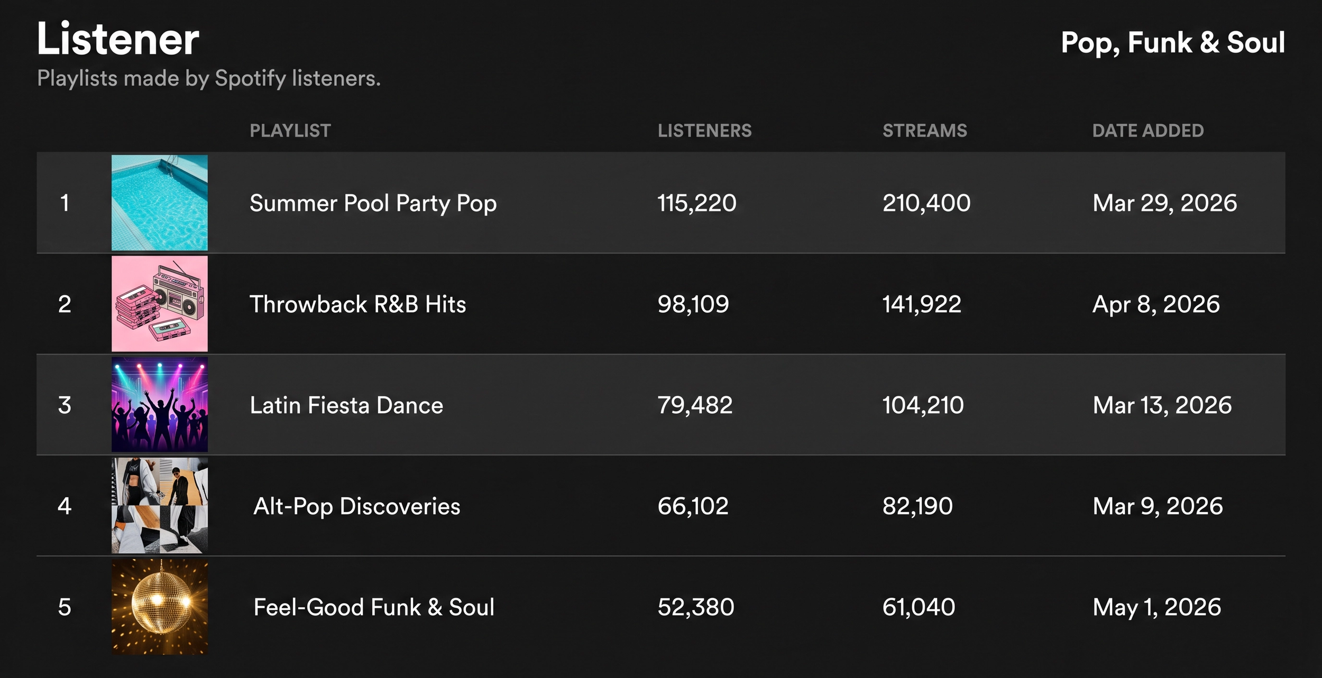Screen dimensions: 1322x678
Task: Open the Alt-Pop Discoveries playlist title
Action: coord(357,507)
